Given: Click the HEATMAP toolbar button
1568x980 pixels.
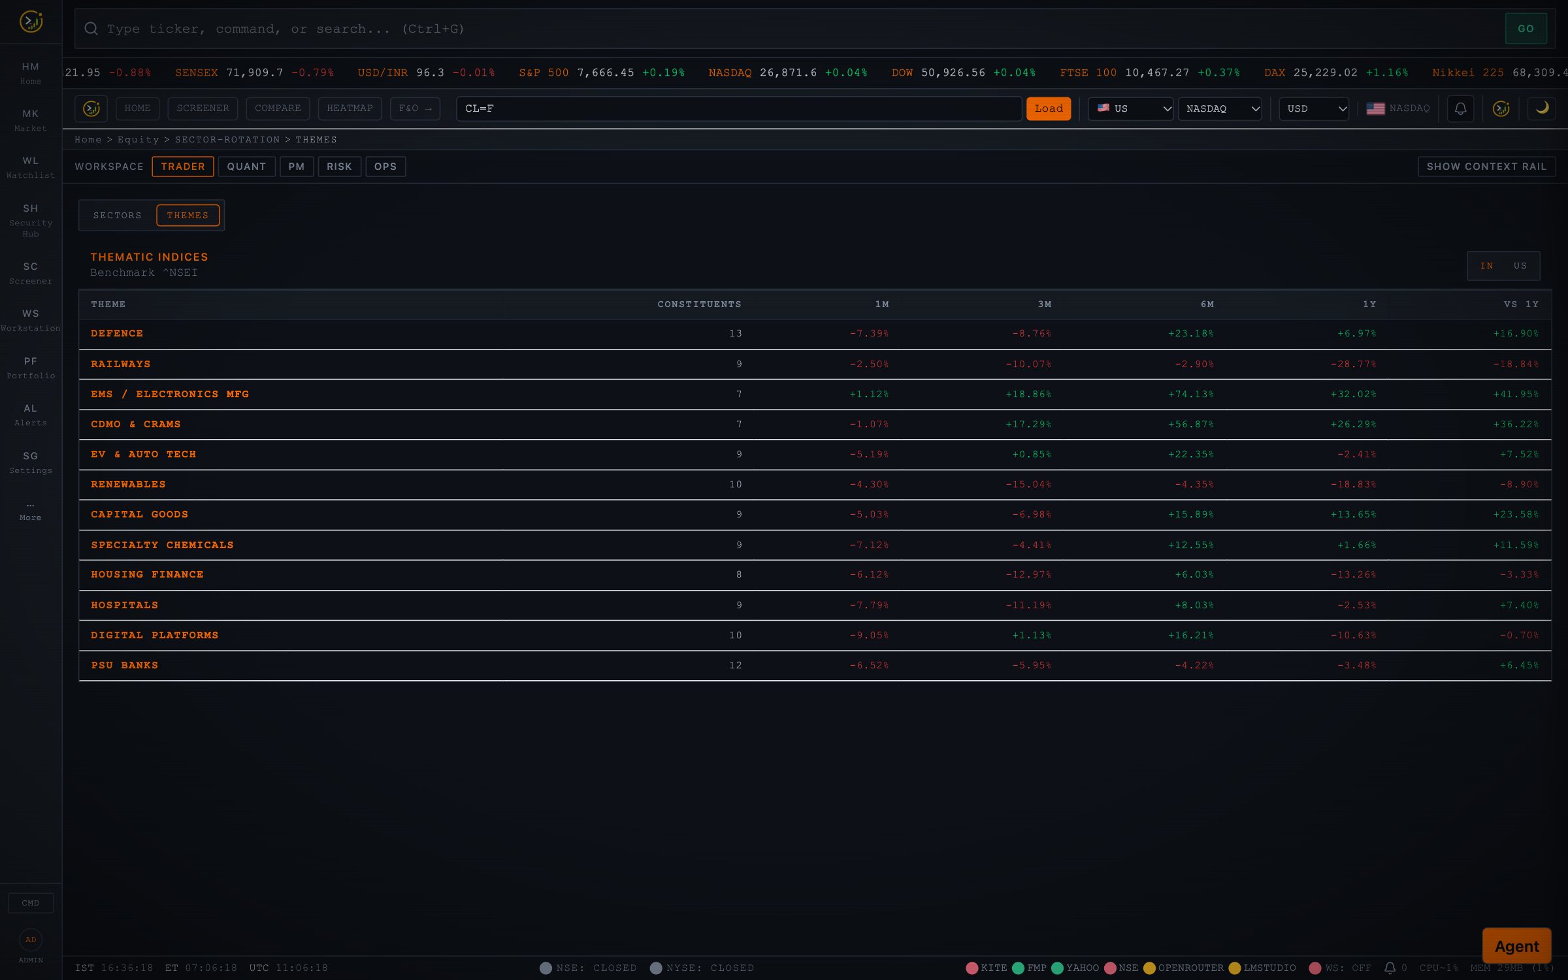Looking at the screenshot, I should pos(350,108).
